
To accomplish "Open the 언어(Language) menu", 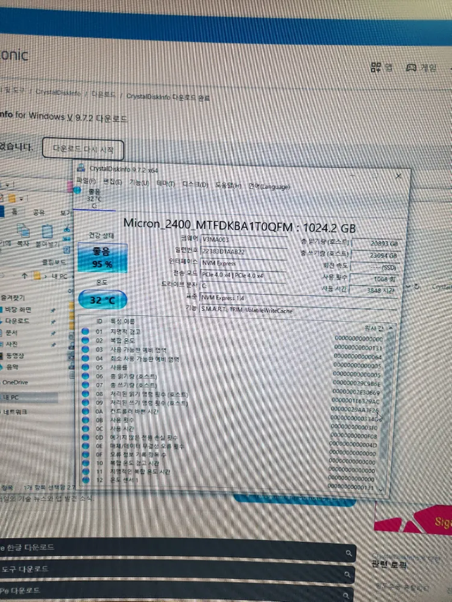I will tap(269, 187).
